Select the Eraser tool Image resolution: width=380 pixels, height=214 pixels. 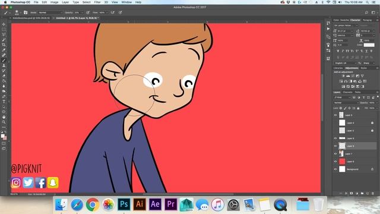tap(4, 75)
